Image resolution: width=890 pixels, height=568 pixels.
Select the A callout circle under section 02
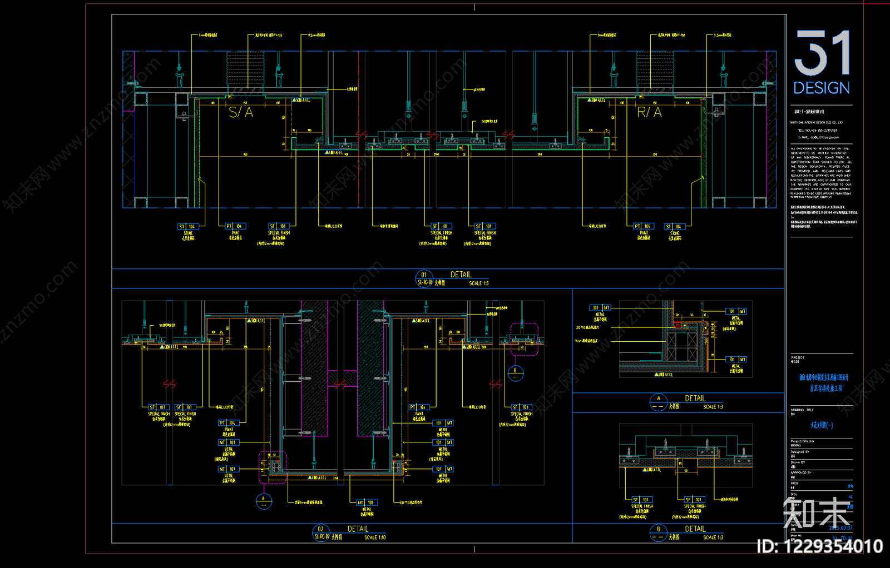click(x=264, y=501)
